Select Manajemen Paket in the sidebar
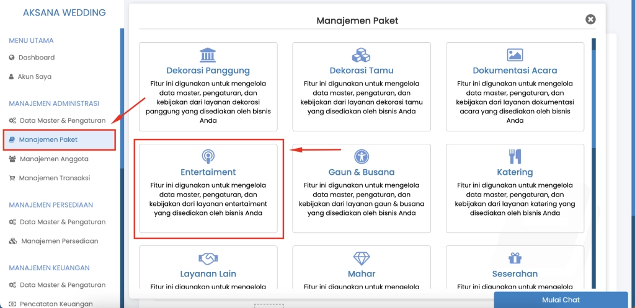Screen dimensions: 635x308 tap(48, 139)
